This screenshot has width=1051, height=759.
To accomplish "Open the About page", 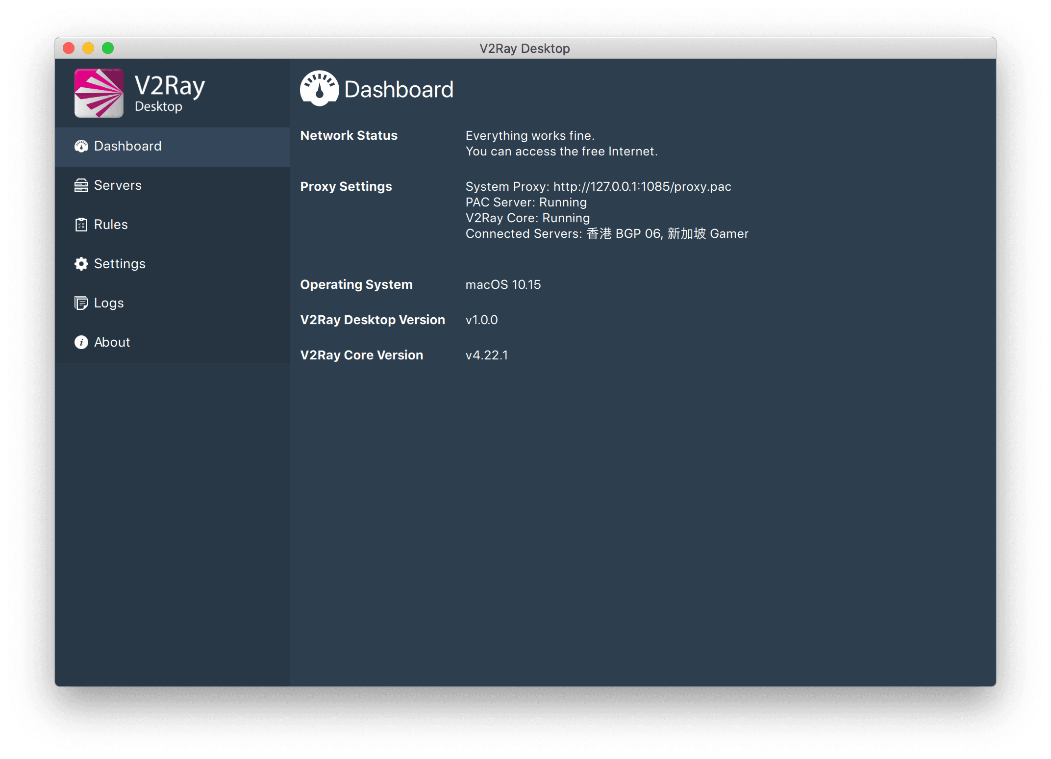I will (173, 343).
